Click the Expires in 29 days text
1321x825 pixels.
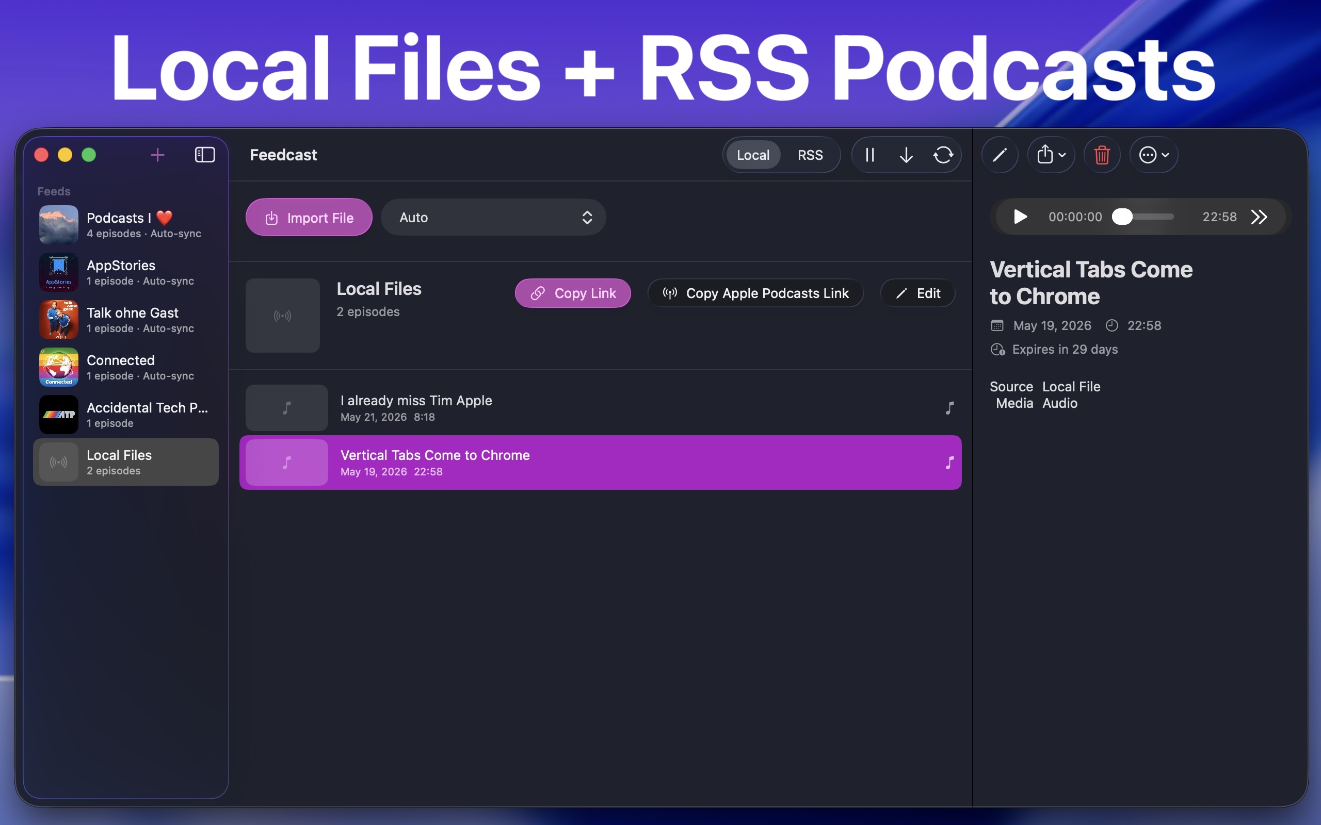point(1065,349)
